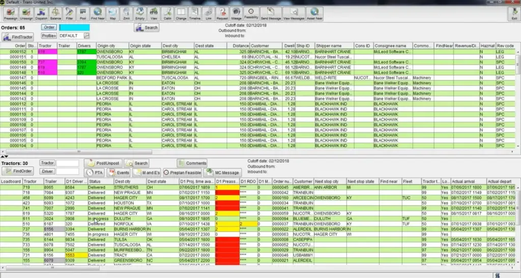
Task: Click the Request toolbar icon
Action: point(222,14)
